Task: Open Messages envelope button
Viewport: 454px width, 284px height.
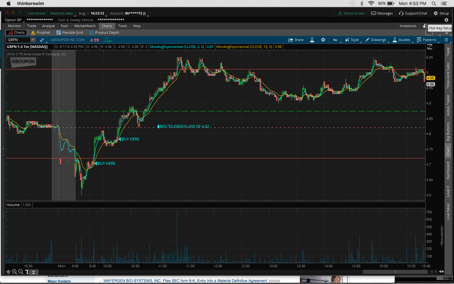Action: (x=382, y=13)
